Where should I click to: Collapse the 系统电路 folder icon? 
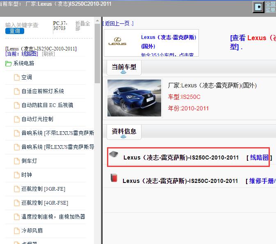(8, 64)
